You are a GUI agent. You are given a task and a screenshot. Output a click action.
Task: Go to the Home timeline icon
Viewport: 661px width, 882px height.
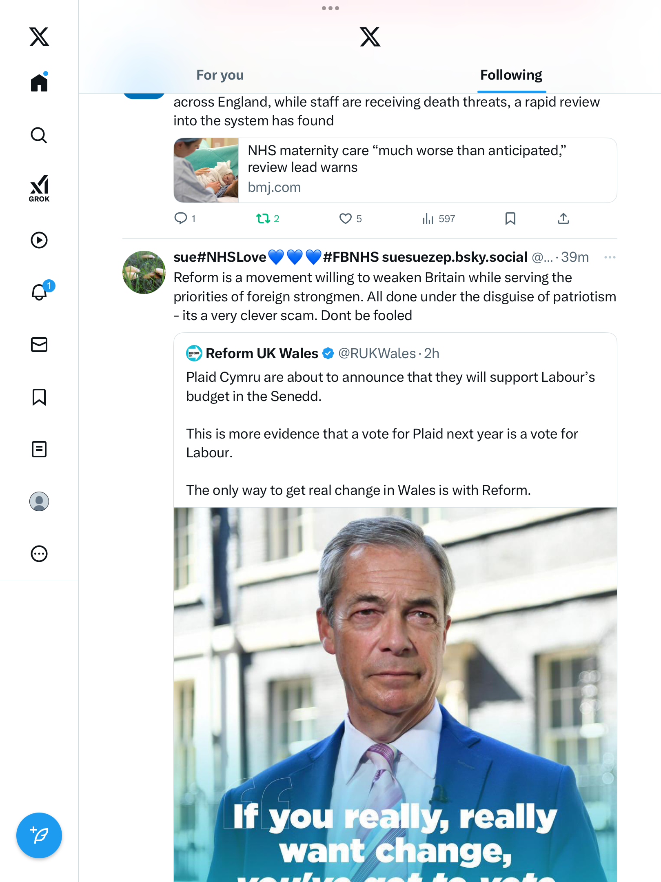pos(39,83)
